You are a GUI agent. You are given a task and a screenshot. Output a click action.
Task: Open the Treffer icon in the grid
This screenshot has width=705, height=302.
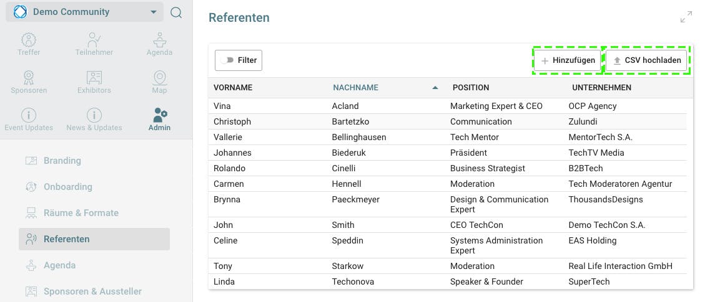(x=29, y=40)
